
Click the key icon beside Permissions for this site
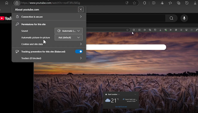click(17, 24)
